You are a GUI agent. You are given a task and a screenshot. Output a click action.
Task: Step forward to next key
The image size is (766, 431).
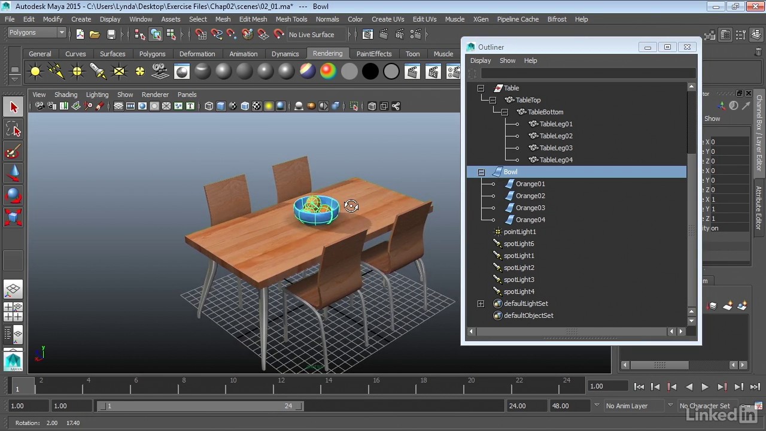(722, 387)
